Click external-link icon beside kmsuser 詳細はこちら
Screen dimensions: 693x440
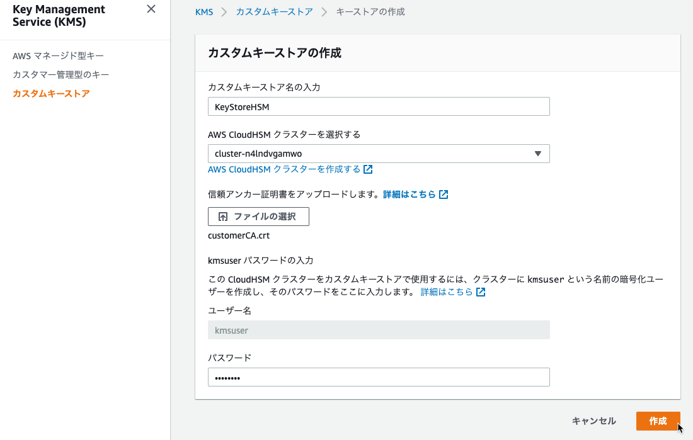click(x=481, y=292)
